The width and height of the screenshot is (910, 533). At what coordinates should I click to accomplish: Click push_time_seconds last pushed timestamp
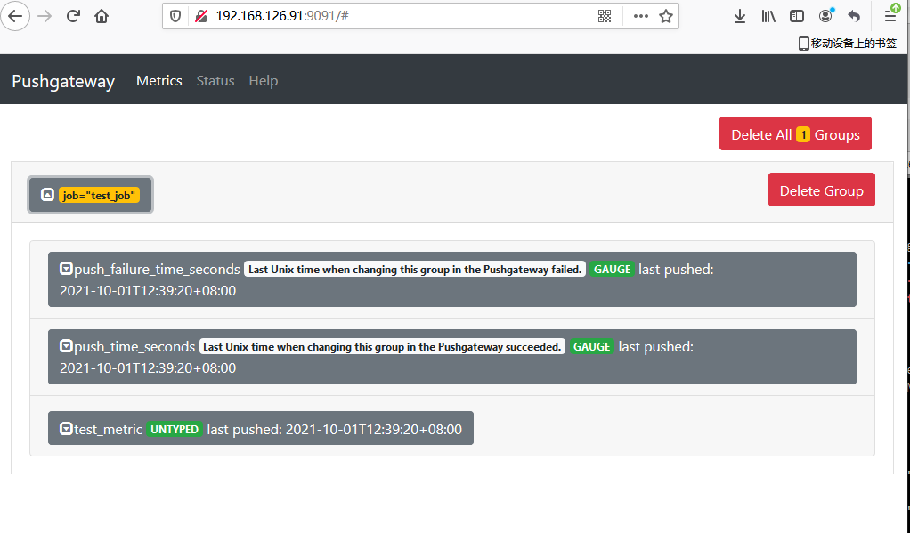[x=148, y=368]
